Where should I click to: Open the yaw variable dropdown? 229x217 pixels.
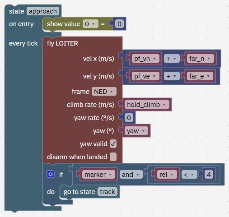point(136,131)
